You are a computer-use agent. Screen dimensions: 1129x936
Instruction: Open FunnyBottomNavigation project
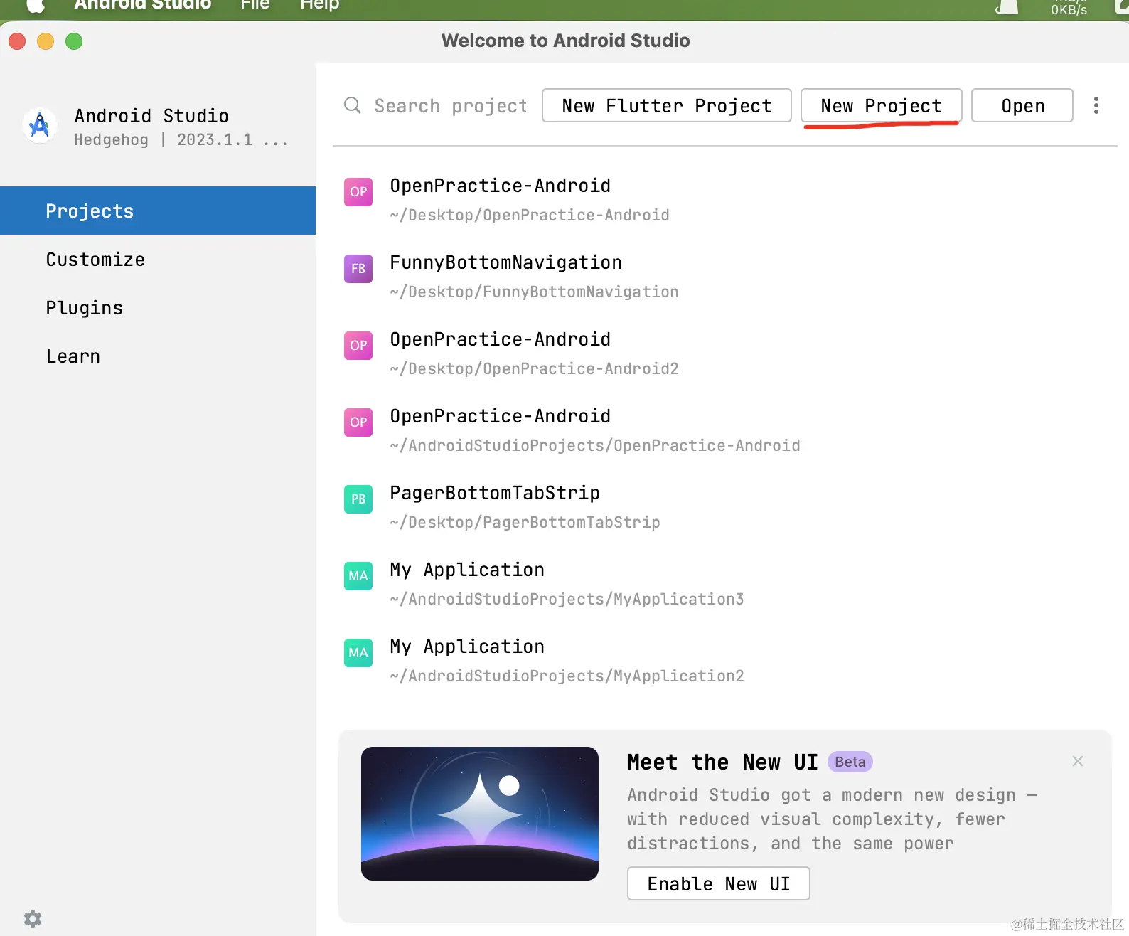pos(725,276)
